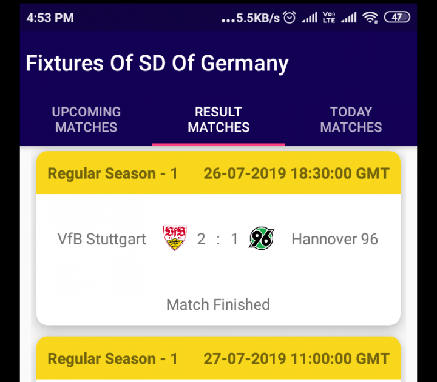437x382 pixels.
Task: Tap the battery level indicator
Action: pyautogui.click(x=397, y=17)
